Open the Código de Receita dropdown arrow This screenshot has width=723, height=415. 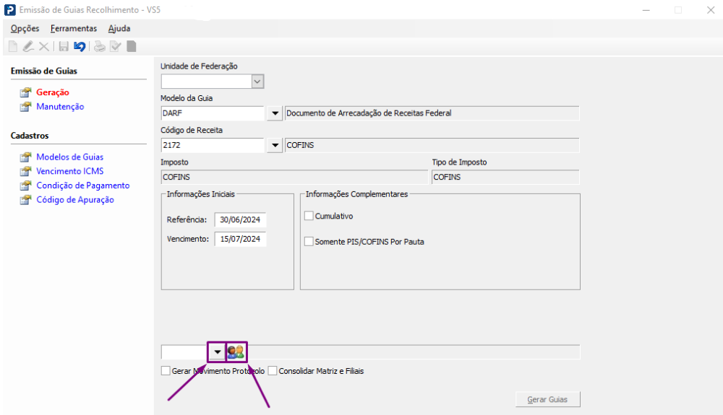click(275, 145)
